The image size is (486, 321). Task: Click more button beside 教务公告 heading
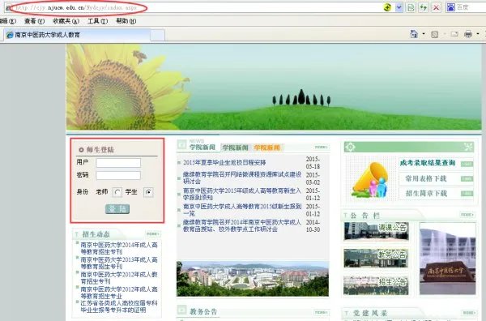tap(321, 312)
